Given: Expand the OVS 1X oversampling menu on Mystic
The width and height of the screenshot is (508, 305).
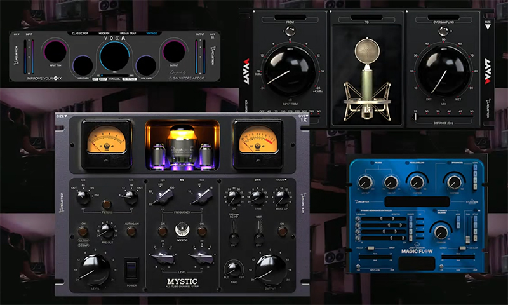Looking at the screenshot, I should 302,119.
